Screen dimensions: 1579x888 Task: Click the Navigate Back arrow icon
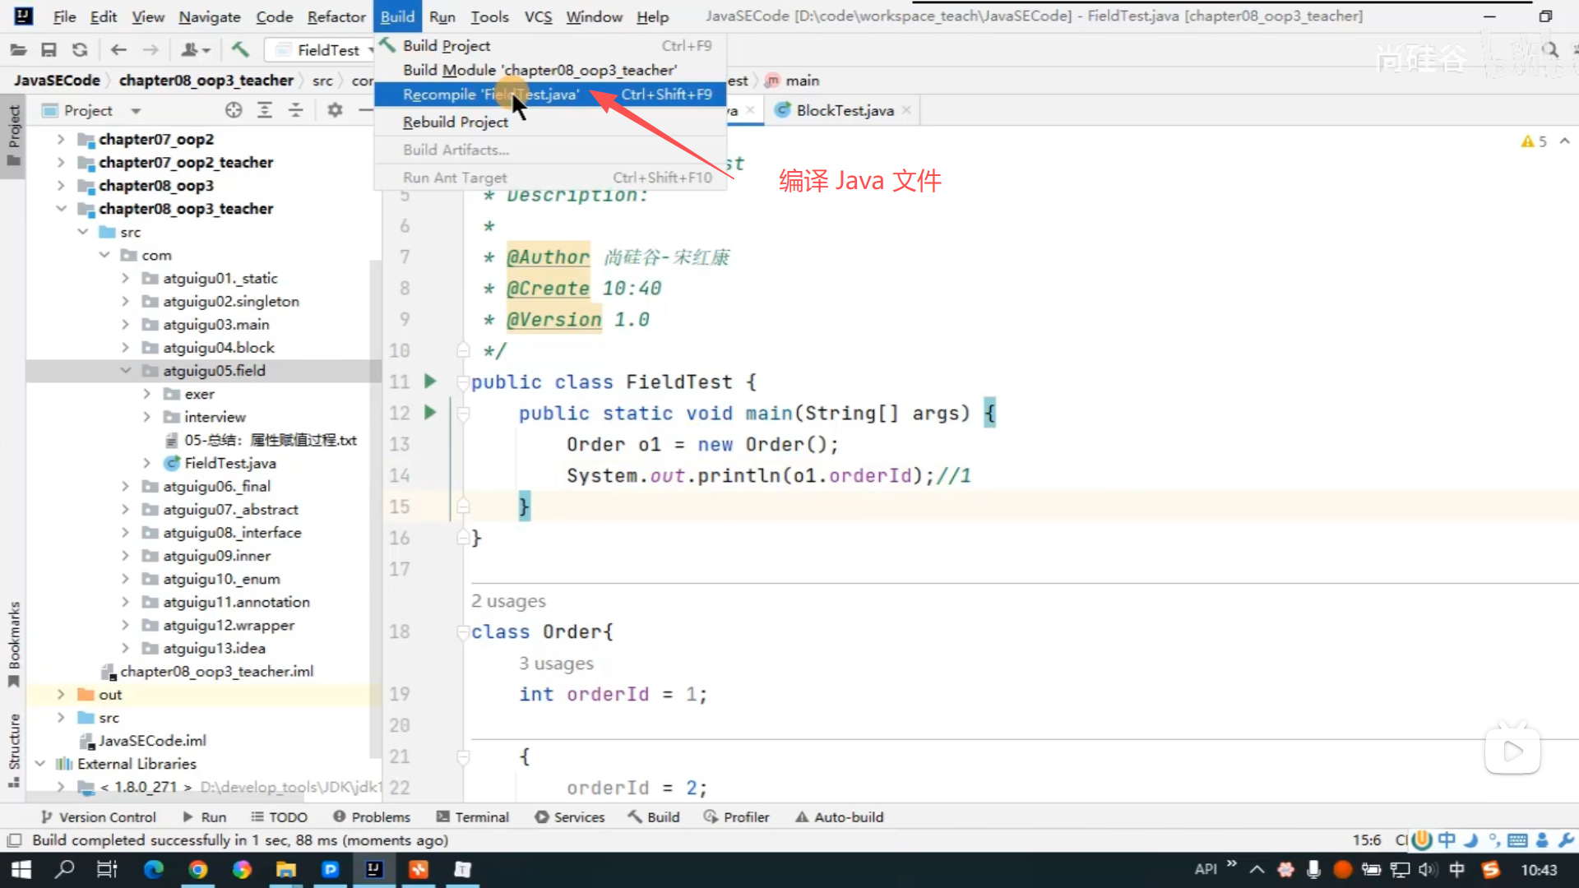pyautogui.click(x=118, y=50)
